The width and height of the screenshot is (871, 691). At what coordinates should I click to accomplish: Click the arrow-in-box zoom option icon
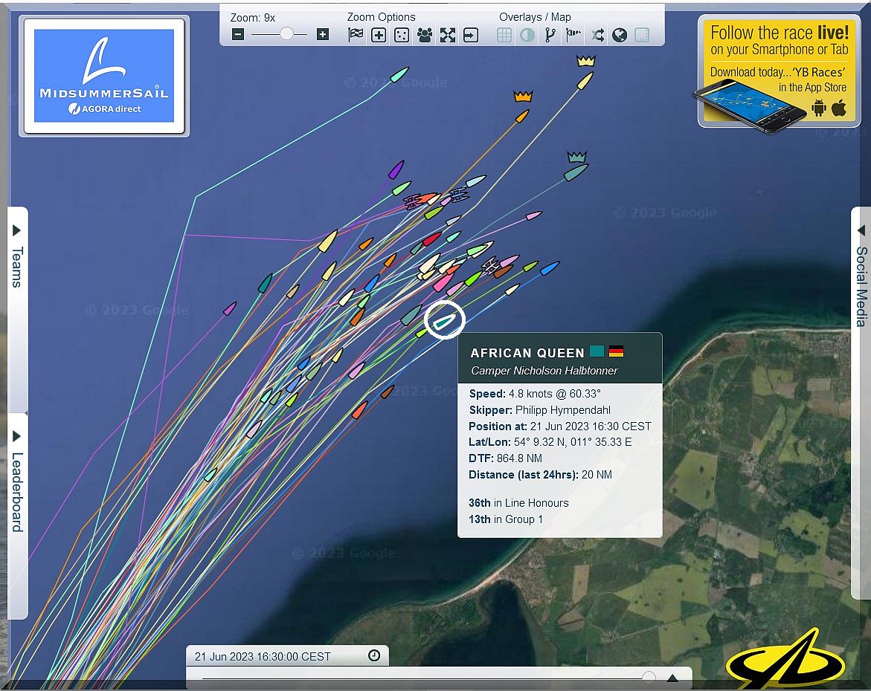coord(470,35)
